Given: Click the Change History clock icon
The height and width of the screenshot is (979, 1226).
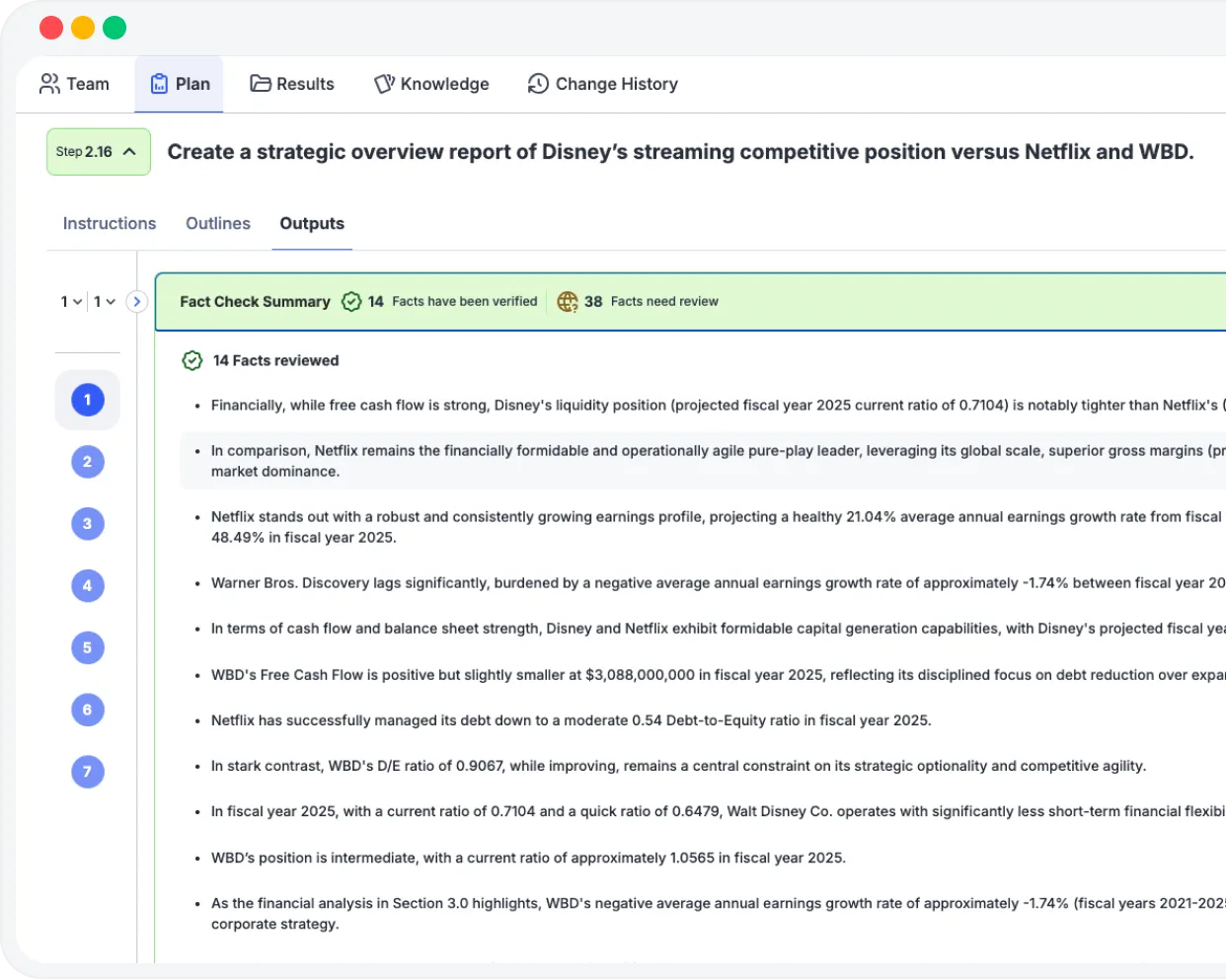Looking at the screenshot, I should [x=538, y=84].
